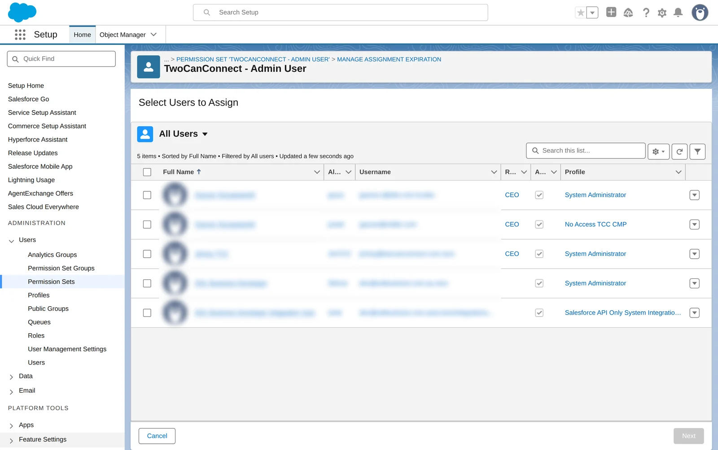Open Setup Home in sidebar
This screenshot has width=718, height=450.
[x=26, y=86]
